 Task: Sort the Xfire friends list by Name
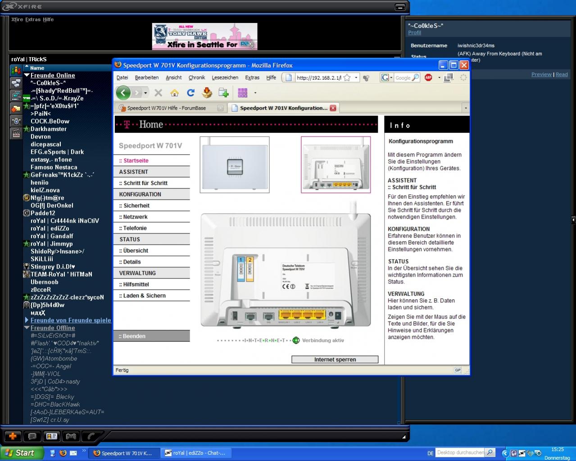37,68
